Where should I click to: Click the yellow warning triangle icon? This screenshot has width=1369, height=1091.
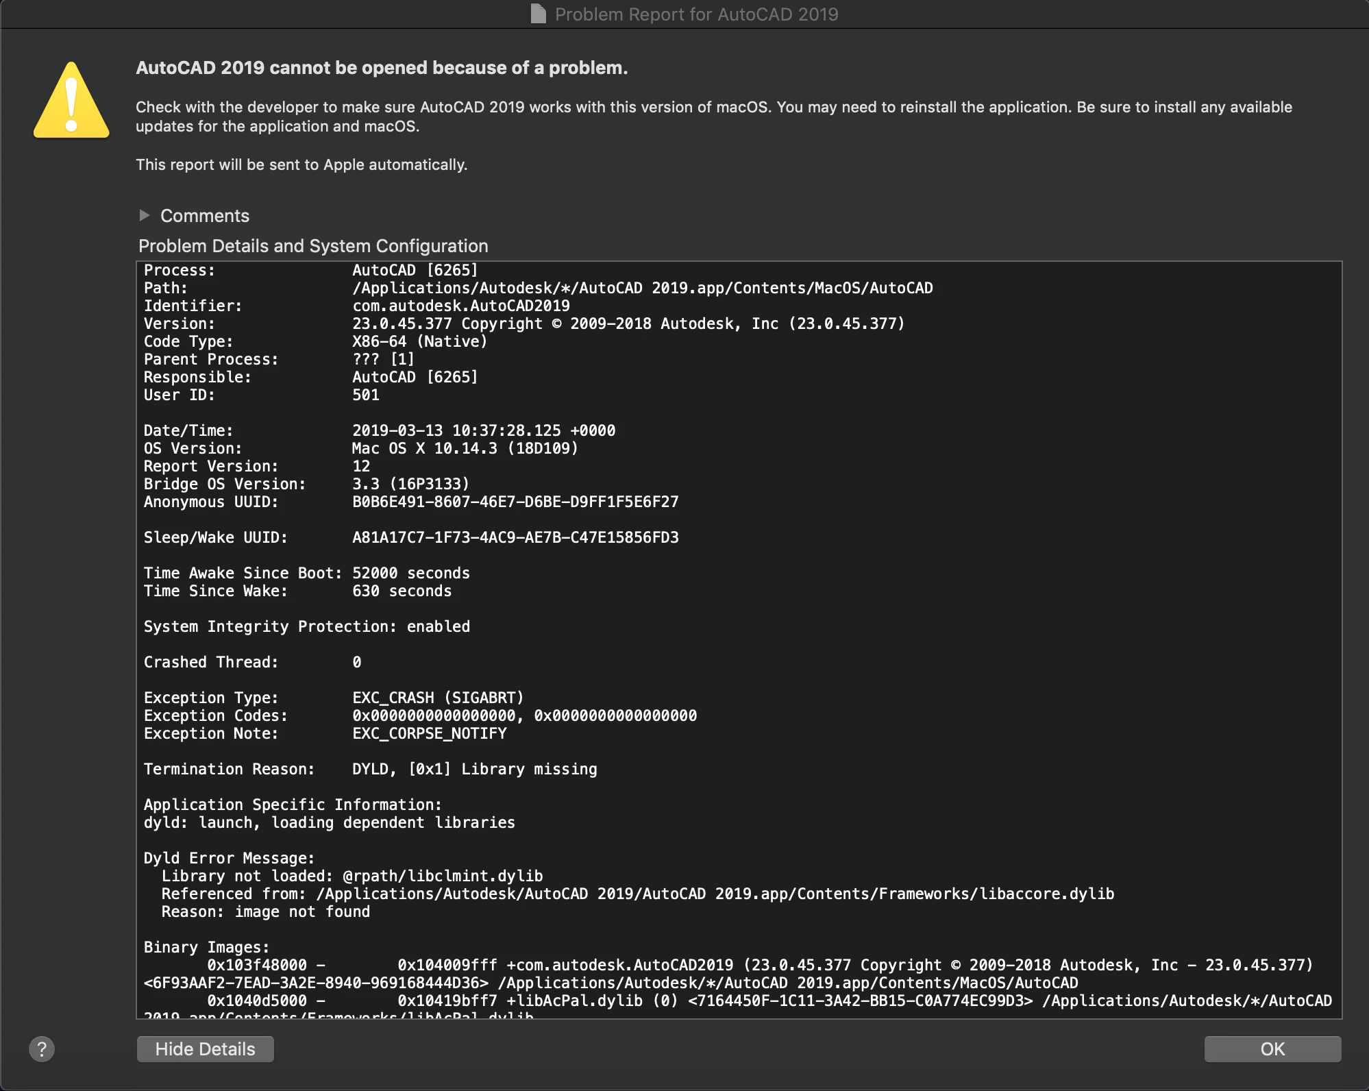tap(71, 101)
